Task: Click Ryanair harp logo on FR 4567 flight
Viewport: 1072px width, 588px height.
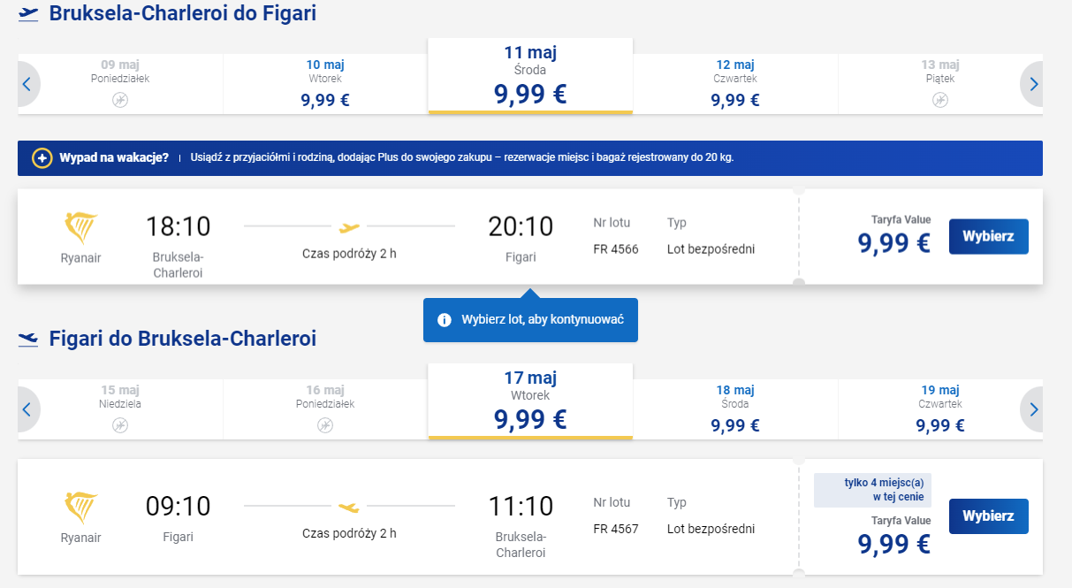Action: click(x=81, y=508)
